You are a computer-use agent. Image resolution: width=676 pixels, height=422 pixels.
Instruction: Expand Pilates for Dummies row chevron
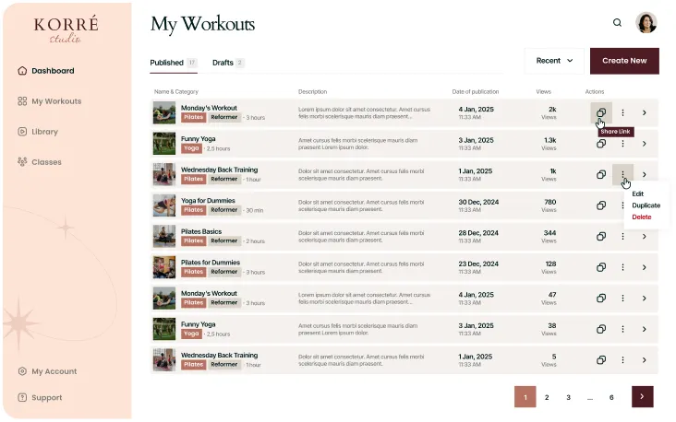coord(645,267)
